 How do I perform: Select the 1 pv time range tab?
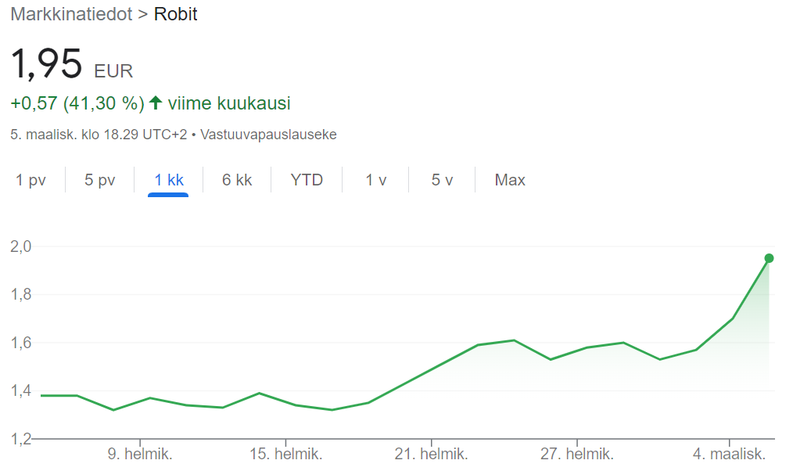30,180
